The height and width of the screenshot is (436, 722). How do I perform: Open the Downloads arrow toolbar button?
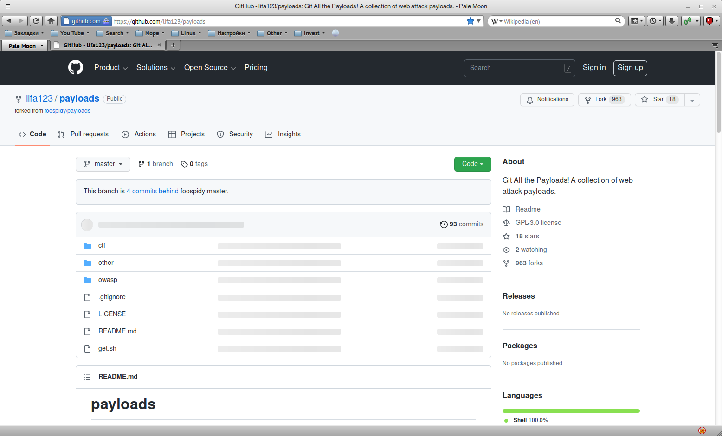[671, 21]
